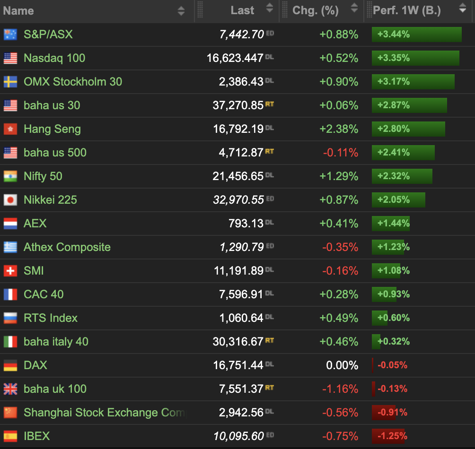Click the UK flag beside baha uk 100
The width and height of the screenshot is (475, 449).
(10, 389)
